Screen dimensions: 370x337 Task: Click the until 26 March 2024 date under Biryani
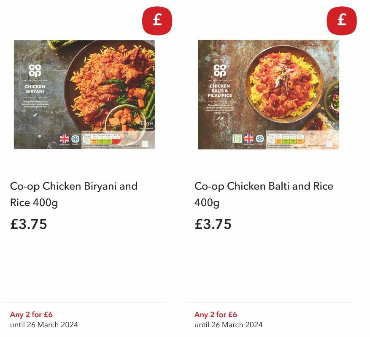point(44,325)
